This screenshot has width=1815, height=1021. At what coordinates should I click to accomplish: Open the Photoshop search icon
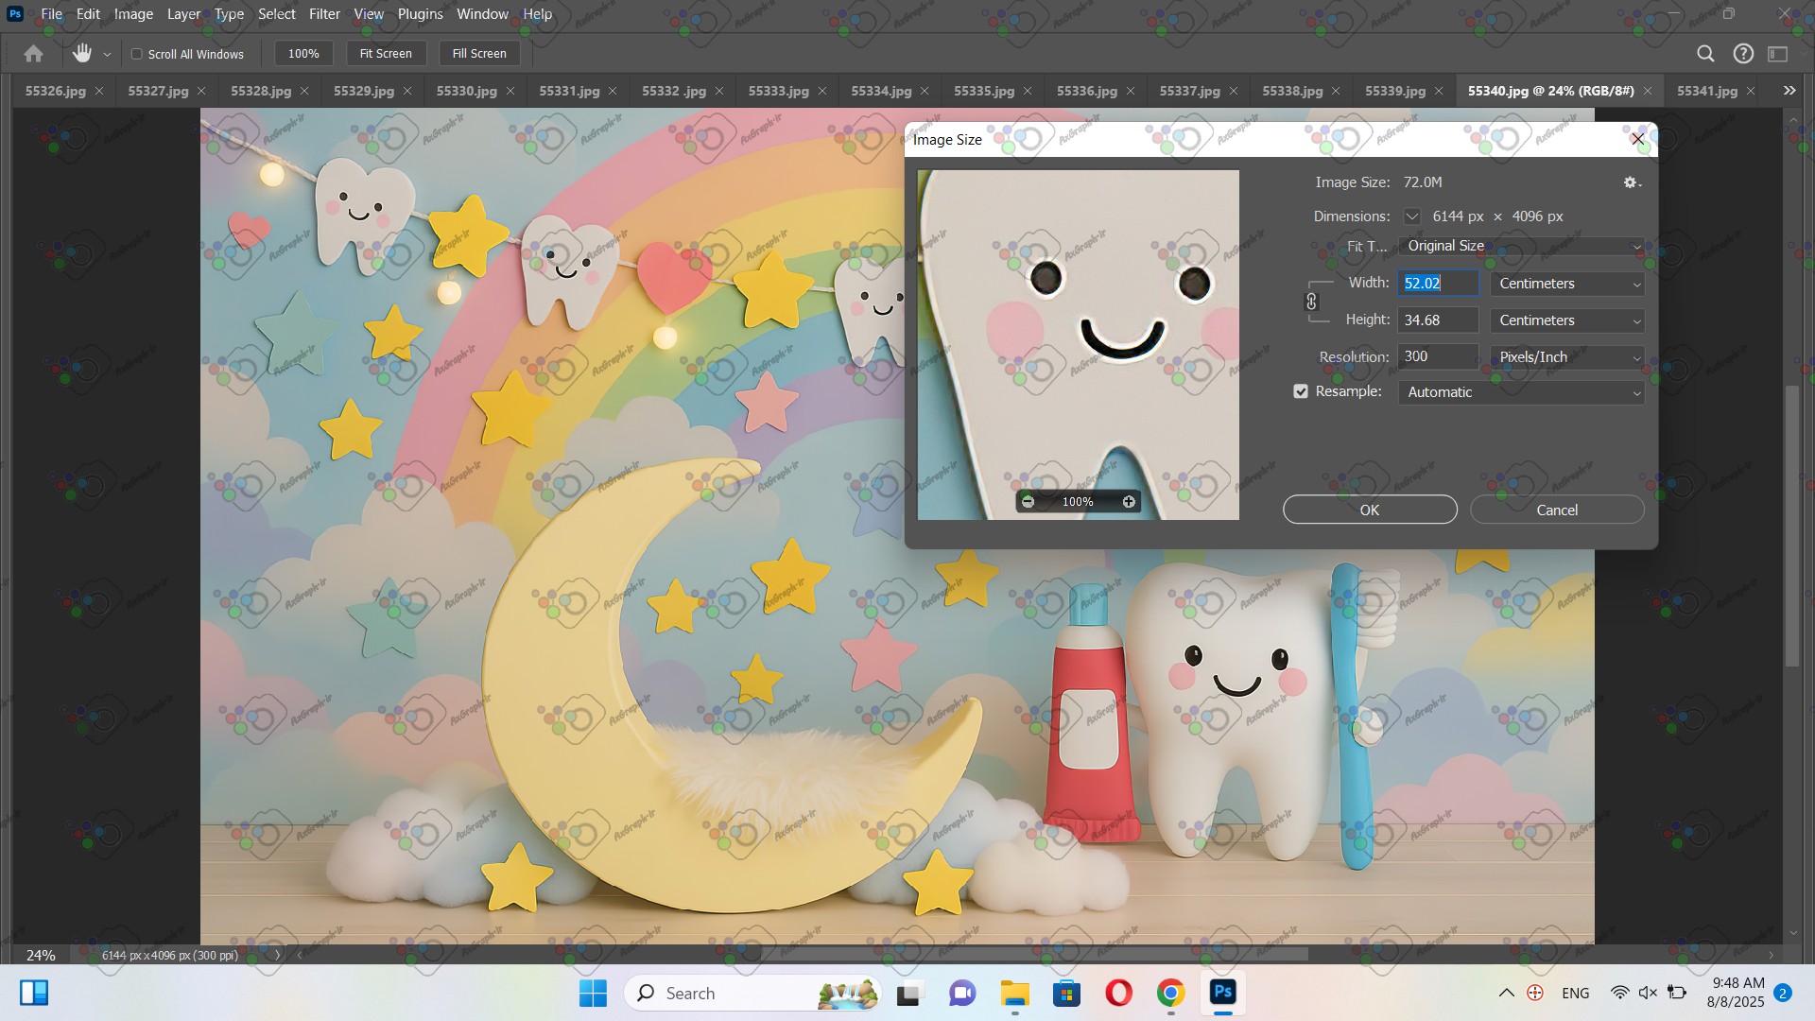pyautogui.click(x=1705, y=54)
